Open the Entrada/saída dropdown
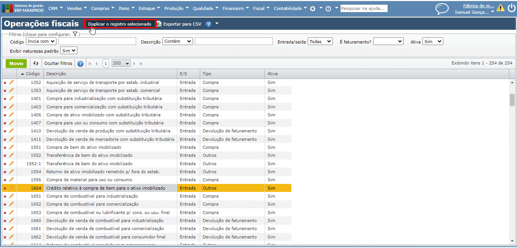 click(x=320, y=41)
